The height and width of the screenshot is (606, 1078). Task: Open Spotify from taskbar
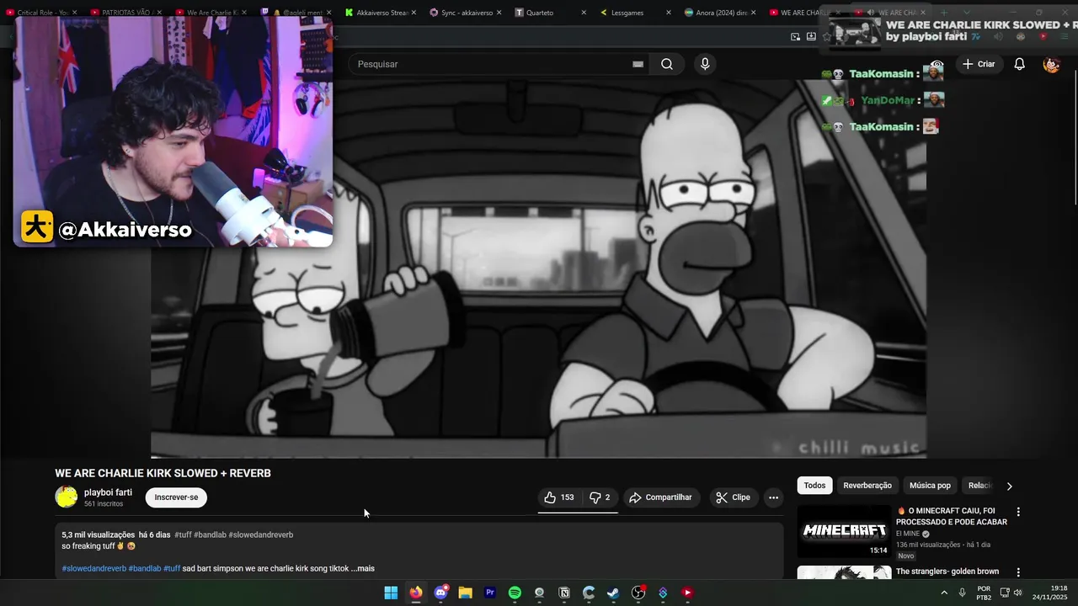(x=515, y=593)
